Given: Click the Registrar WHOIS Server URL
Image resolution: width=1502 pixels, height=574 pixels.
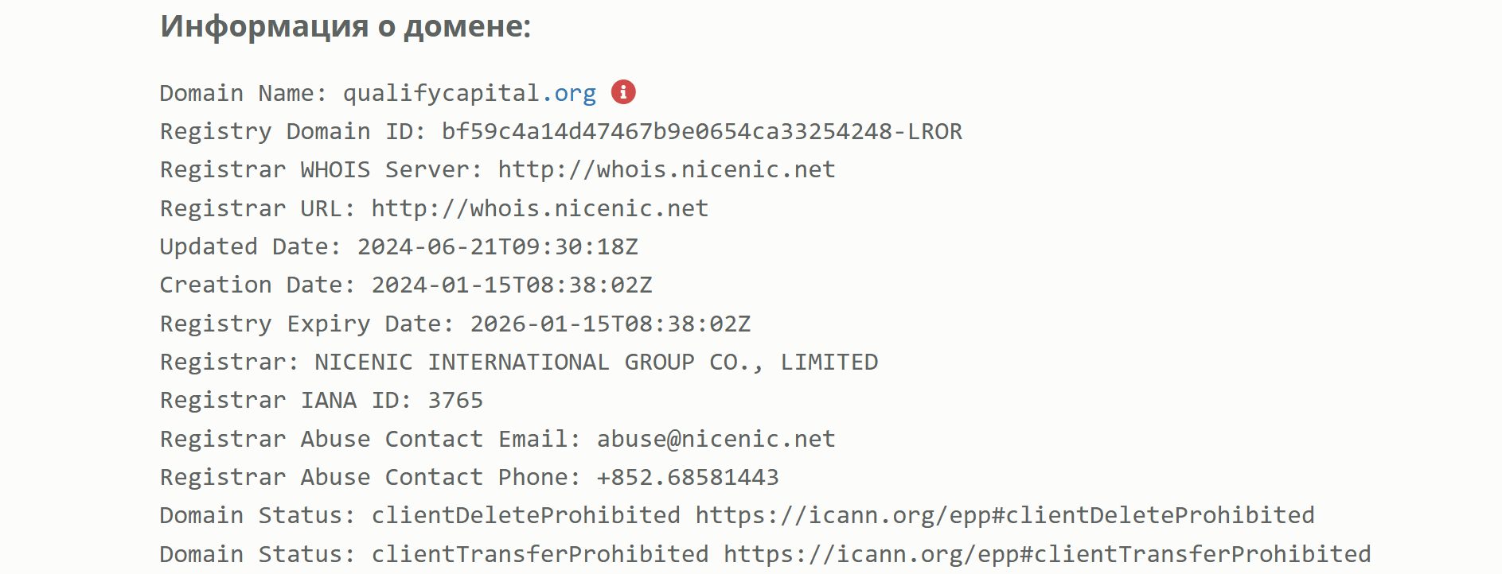Looking at the screenshot, I should click(x=667, y=169).
